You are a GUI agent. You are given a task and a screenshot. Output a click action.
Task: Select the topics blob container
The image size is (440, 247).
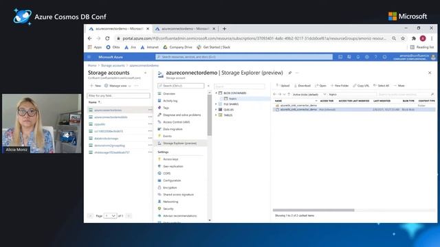[x=232, y=99]
